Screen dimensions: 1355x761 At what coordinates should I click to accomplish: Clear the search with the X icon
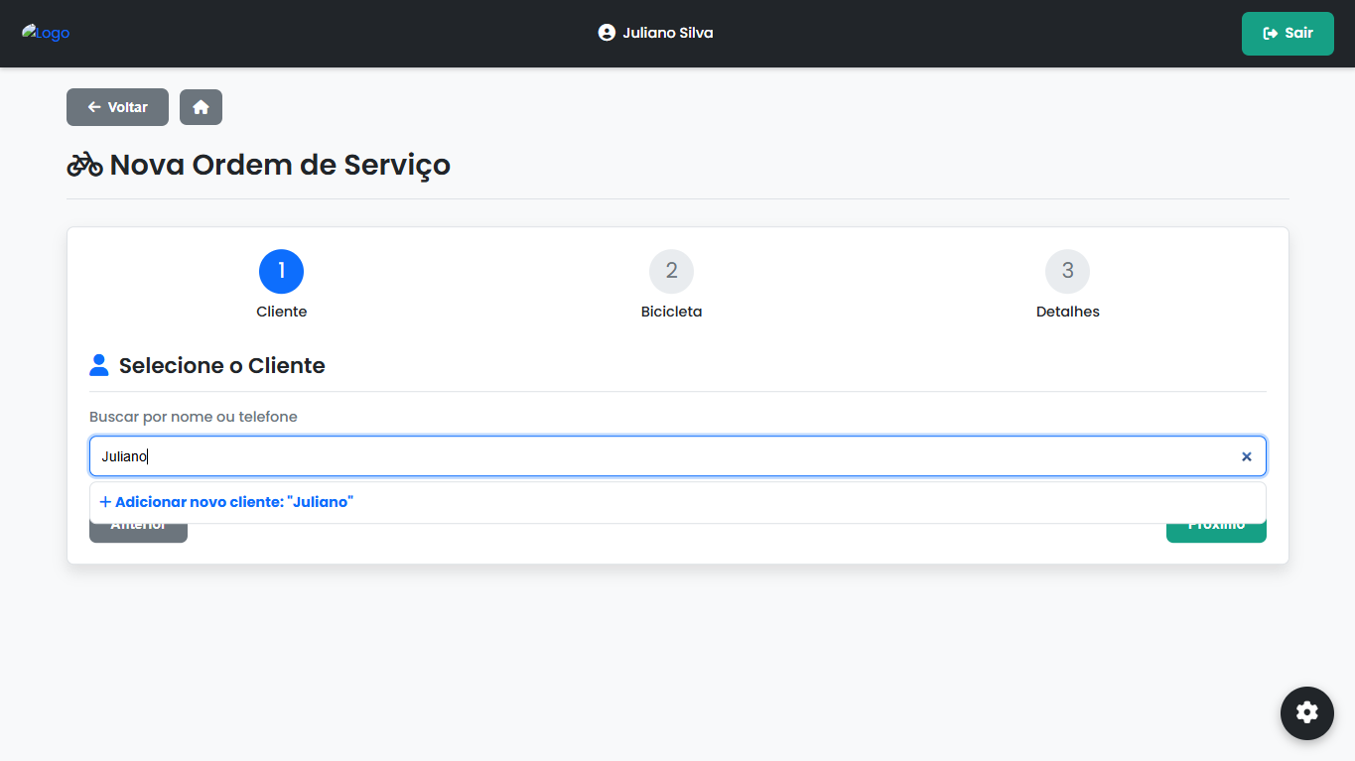pos(1247,456)
